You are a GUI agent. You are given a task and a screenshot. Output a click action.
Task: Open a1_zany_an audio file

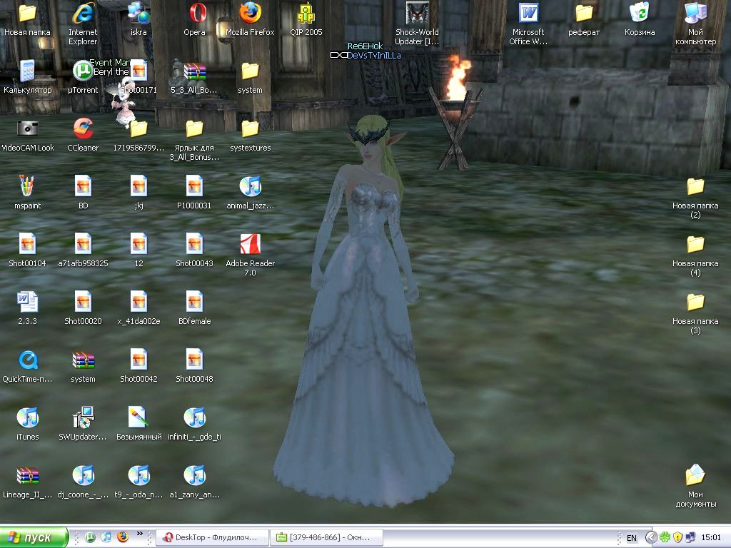click(x=194, y=476)
